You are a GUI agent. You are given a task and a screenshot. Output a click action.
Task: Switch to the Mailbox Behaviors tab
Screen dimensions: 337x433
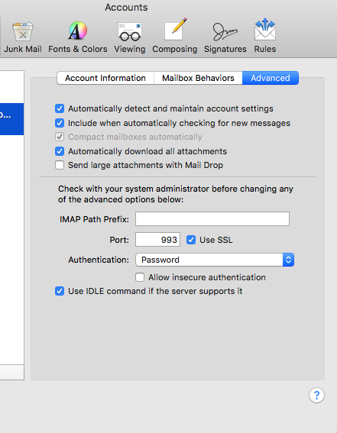pos(198,78)
